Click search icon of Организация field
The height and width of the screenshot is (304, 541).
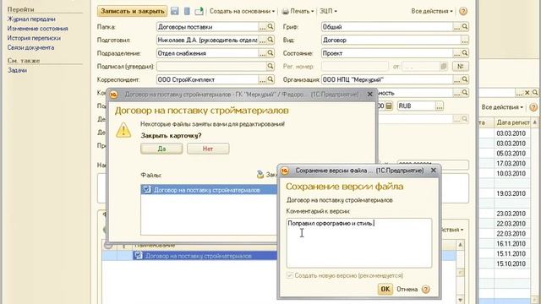(465, 79)
